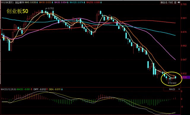The image size is (190, 115).
Task: Click the 0.647 price axis label
Action: (x=184, y=60)
